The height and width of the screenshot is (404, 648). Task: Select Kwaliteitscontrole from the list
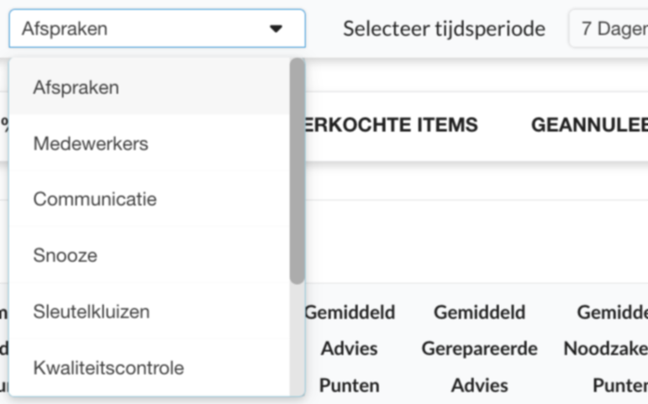pyautogui.click(x=108, y=368)
